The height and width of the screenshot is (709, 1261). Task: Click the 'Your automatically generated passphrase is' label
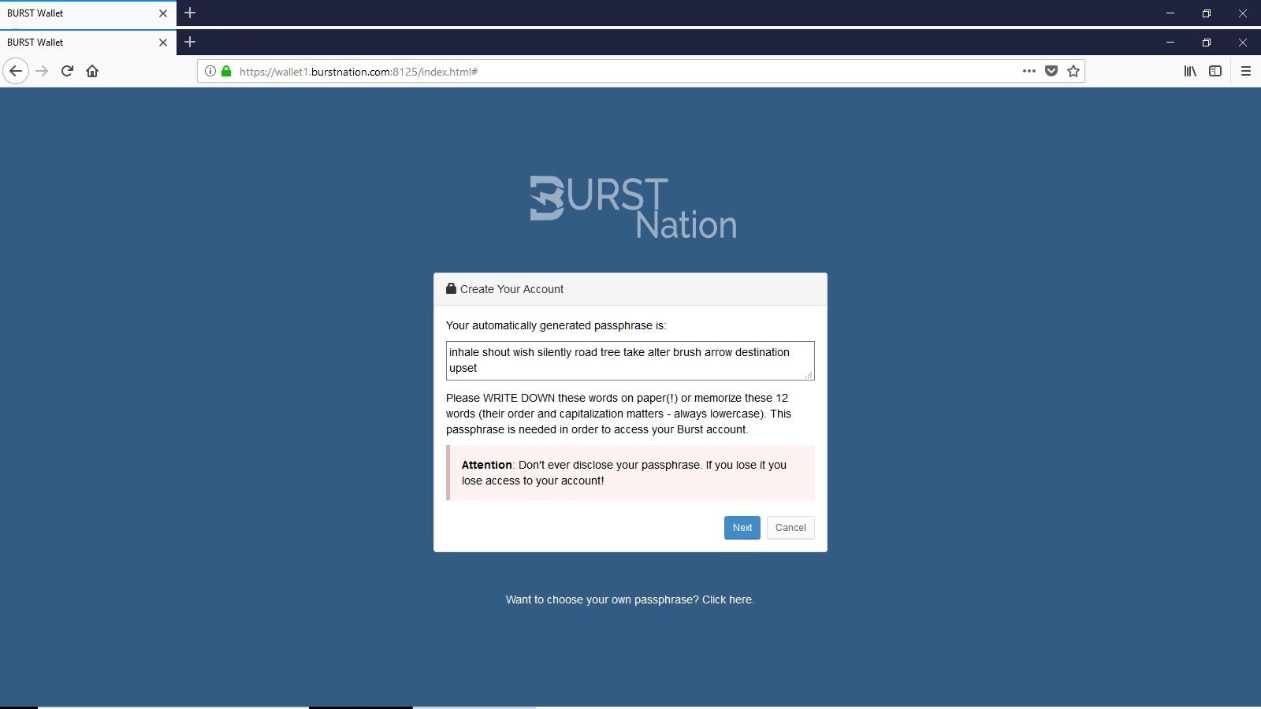point(556,325)
